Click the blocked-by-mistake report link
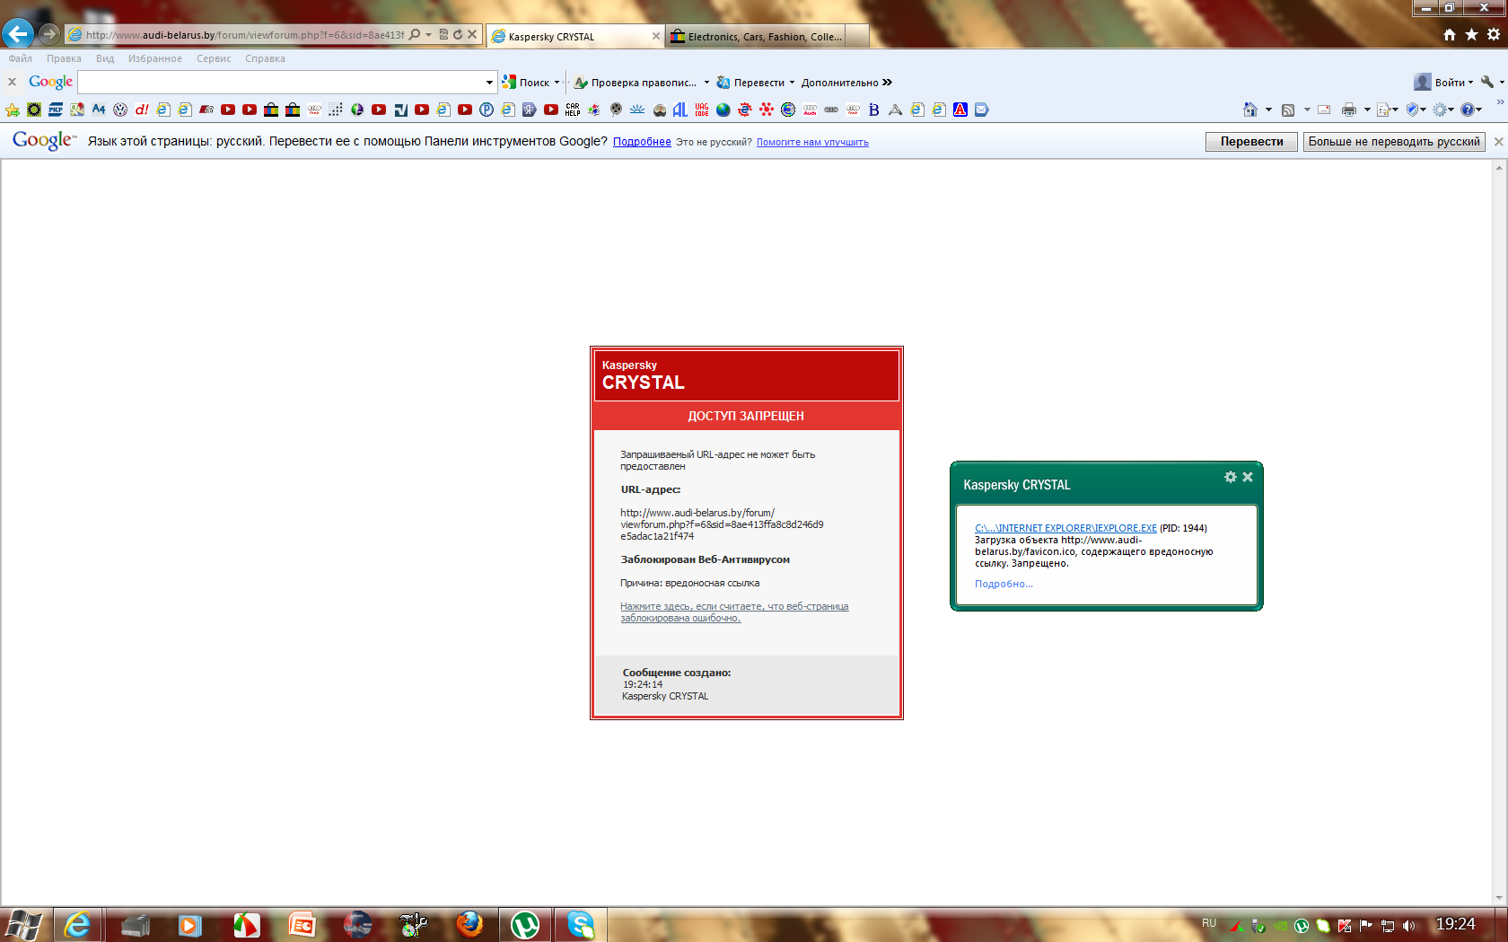1508x942 pixels. click(734, 612)
